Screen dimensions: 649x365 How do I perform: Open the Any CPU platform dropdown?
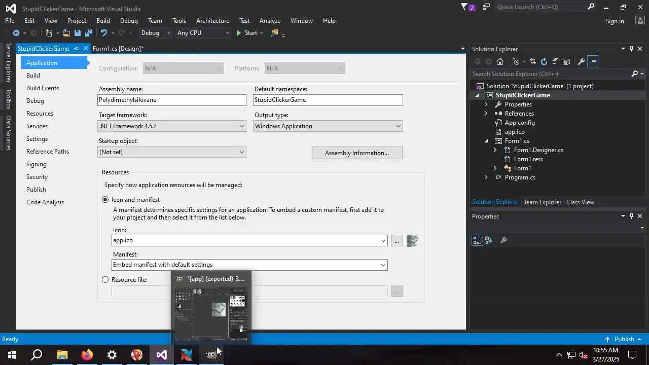tap(203, 33)
